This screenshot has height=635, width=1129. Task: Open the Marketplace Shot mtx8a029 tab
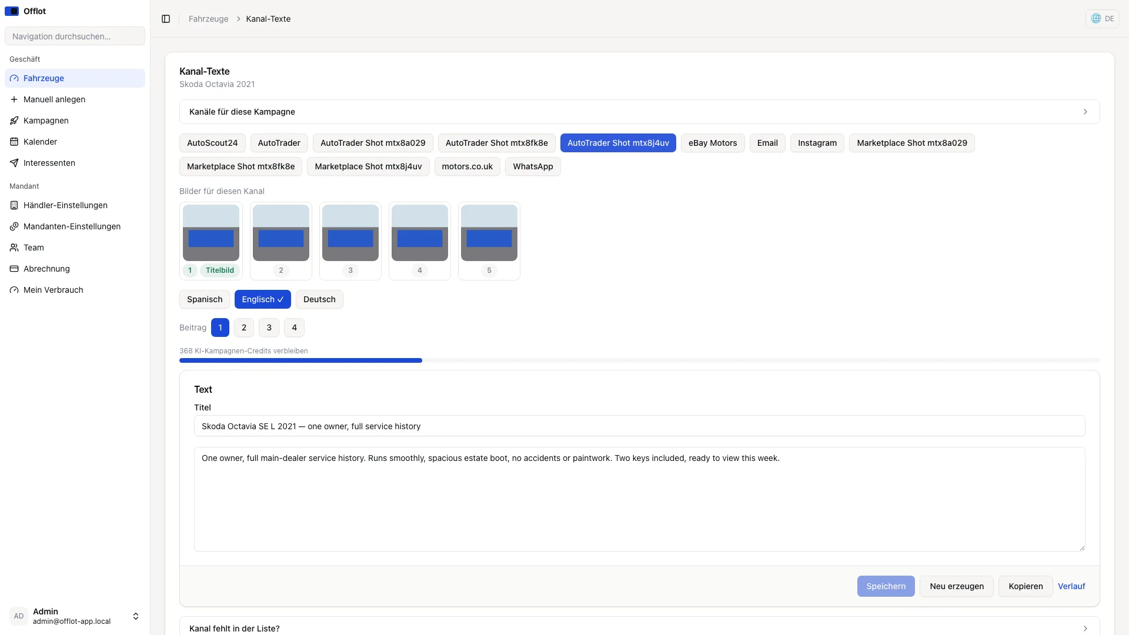point(912,143)
